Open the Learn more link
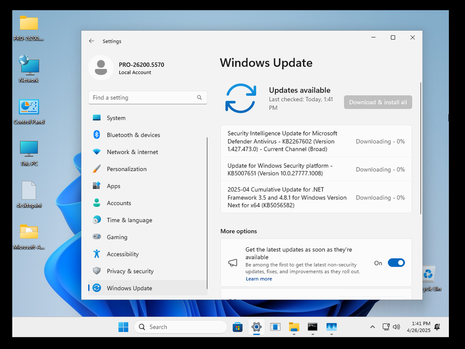This screenshot has height=349, width=465. click(259, 279)
